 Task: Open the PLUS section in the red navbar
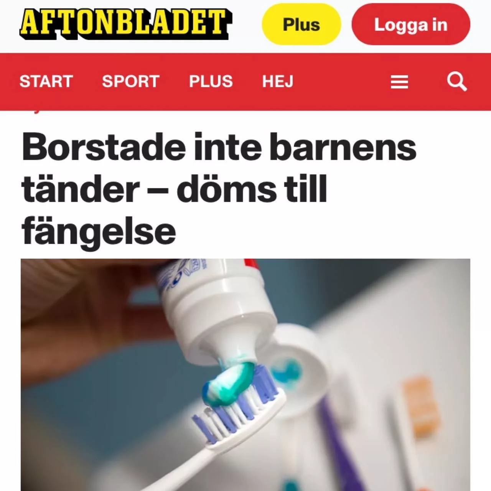(211, 81)
